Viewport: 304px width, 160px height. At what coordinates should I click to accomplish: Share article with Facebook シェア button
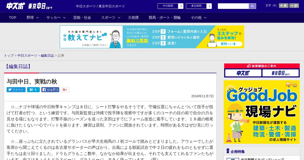(x=50, y=90)
